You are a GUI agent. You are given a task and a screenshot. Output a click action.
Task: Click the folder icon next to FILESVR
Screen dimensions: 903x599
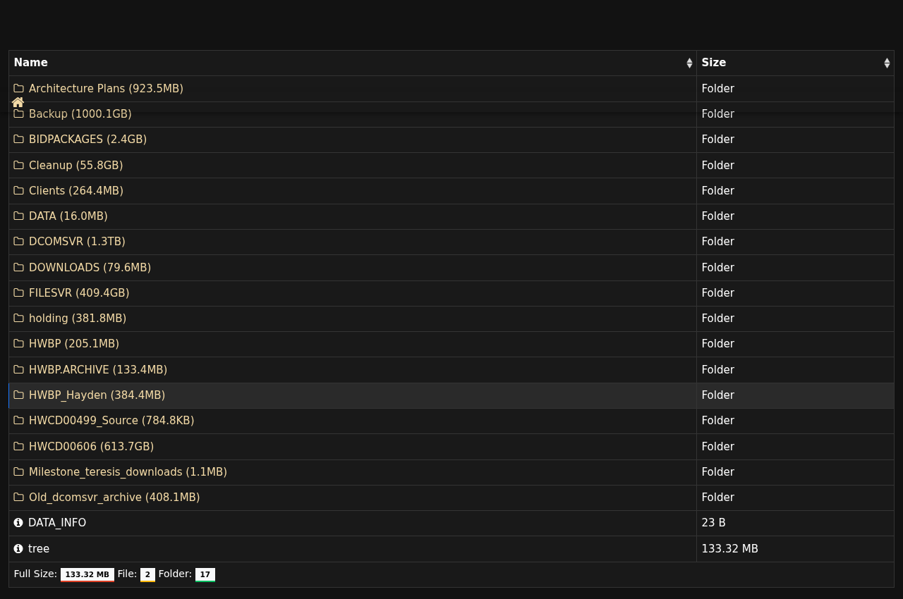click(x=18, y=293)
